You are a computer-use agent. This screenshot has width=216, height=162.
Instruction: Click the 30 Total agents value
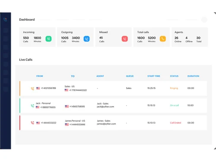pos(198,38)
